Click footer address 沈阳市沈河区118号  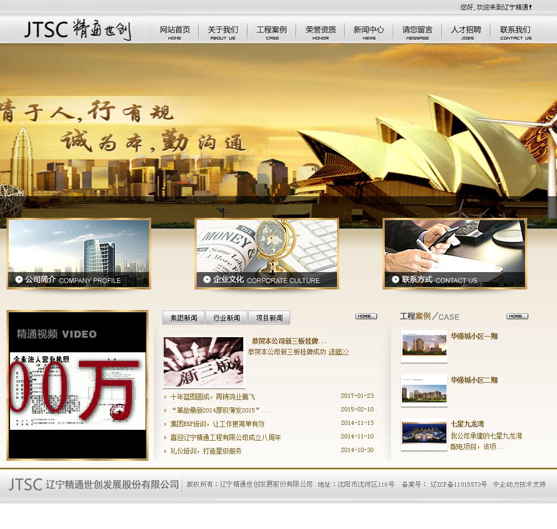coord(366,484)
